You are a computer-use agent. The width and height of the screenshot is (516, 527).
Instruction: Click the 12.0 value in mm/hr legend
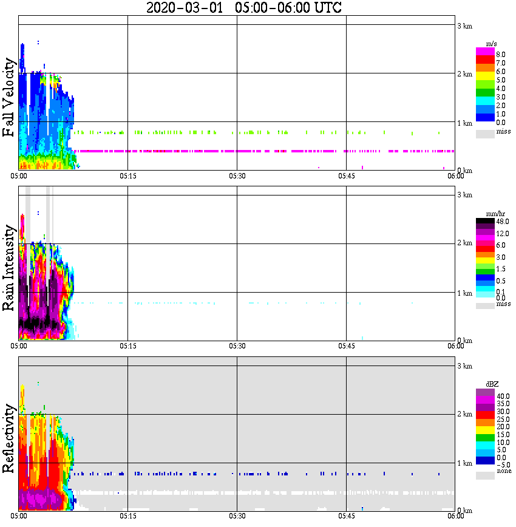(503, 234)
